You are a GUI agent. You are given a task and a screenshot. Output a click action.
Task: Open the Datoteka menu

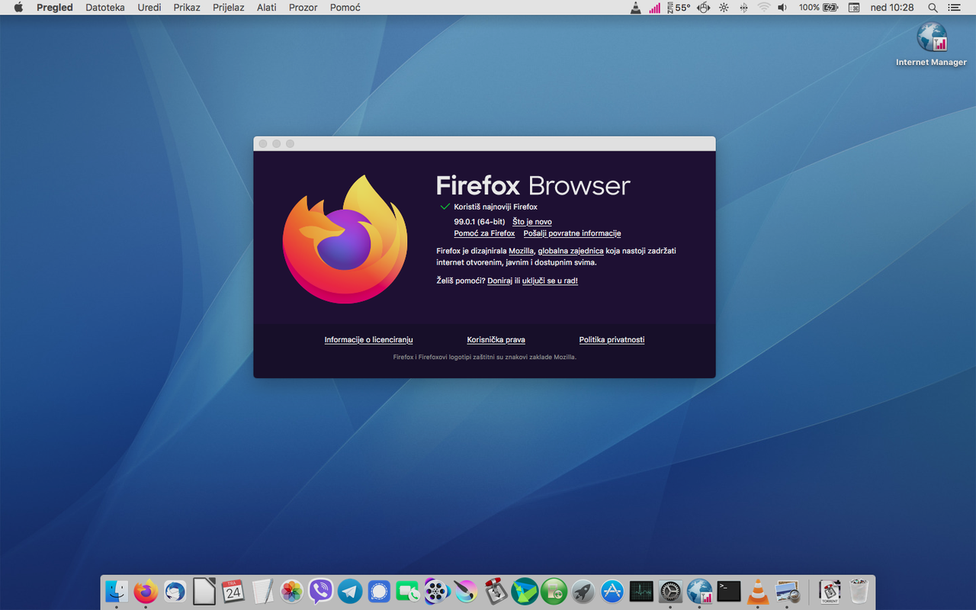[105, 8]
